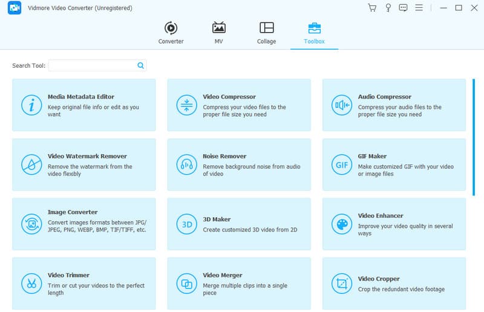The image size is (484, 312).
Task: Click the Video Enhancer palette icon
Action: [341, 224]
